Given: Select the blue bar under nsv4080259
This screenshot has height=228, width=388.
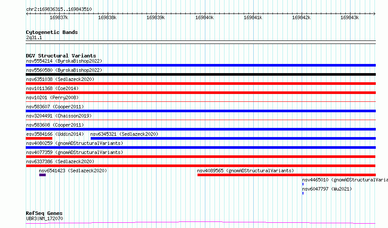Looking at the screenshot, I should pos(201,148).
